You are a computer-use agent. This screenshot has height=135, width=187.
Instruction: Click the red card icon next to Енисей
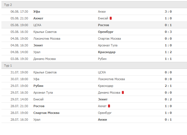[x=111, y=18]
